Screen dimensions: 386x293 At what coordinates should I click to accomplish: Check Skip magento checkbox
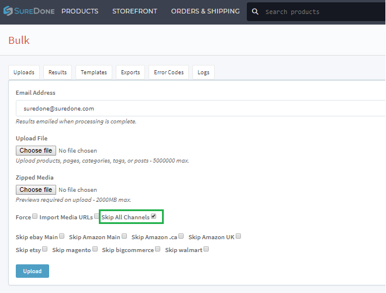click(95, 249)
